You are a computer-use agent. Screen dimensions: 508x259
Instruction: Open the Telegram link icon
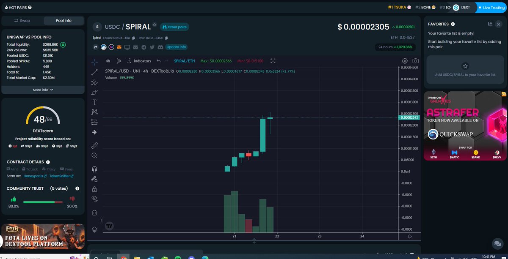click(x=144, y=47)
